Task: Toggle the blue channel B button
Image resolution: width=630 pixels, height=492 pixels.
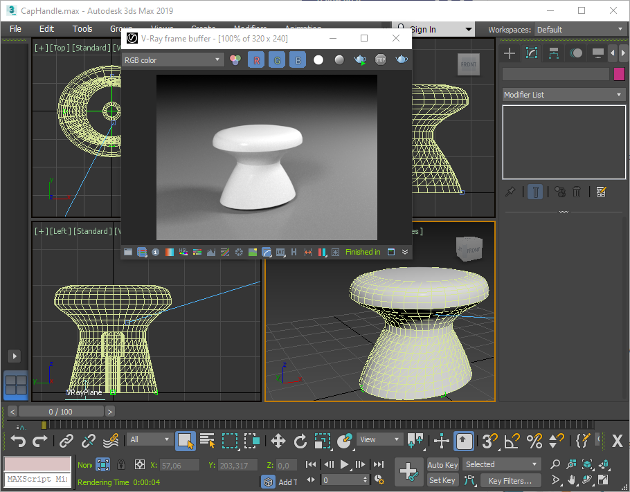Action: coord(297,60)
